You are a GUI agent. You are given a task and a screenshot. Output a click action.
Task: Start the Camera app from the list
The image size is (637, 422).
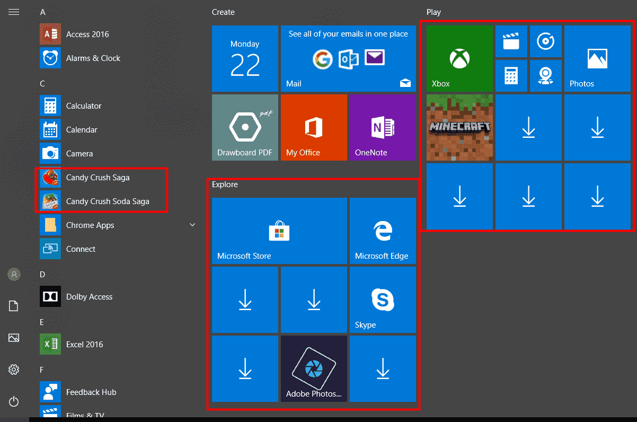(118, 153)
